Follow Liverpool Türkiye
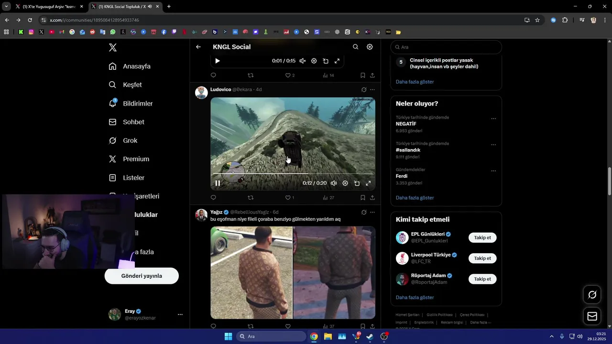Image resolution: width=612 pixels, height=344 pixels. [482, 258]
